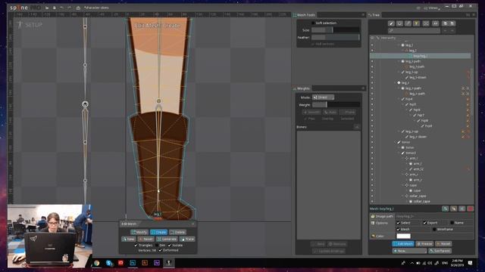Click the New button in Edit Mesh
The width and height of the screenshot is (485, 272).
128,239
